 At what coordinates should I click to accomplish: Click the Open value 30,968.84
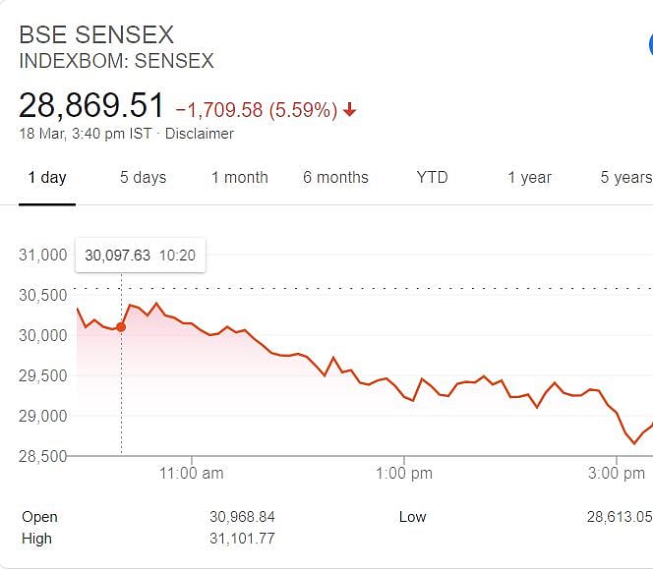pos(242,517)
